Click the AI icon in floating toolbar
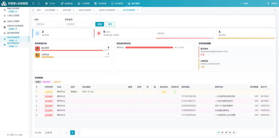 (x=234, y=132)
